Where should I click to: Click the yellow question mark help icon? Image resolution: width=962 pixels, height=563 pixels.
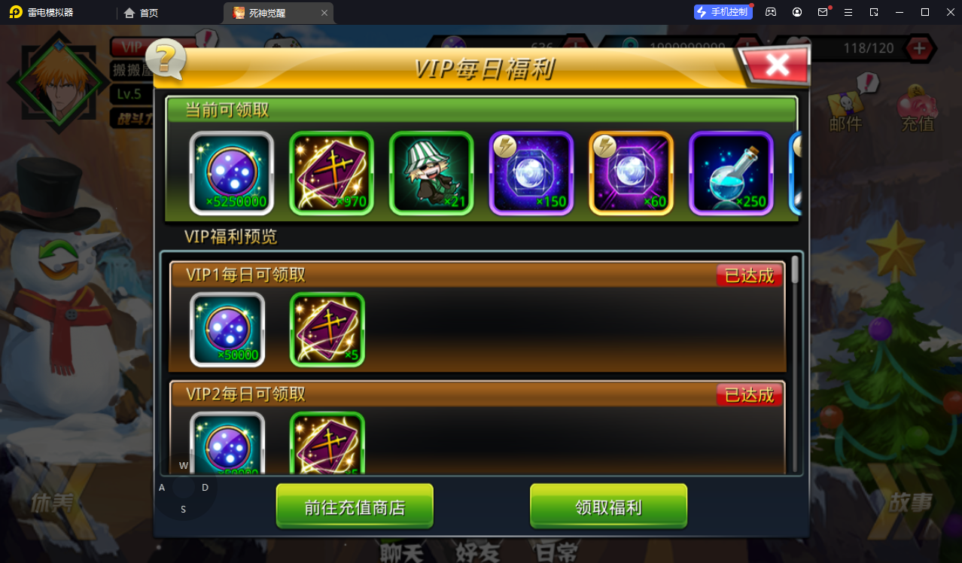[166, 59]
